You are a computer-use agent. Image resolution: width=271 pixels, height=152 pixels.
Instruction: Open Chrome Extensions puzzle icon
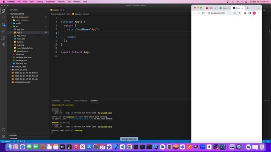[245, 13]
